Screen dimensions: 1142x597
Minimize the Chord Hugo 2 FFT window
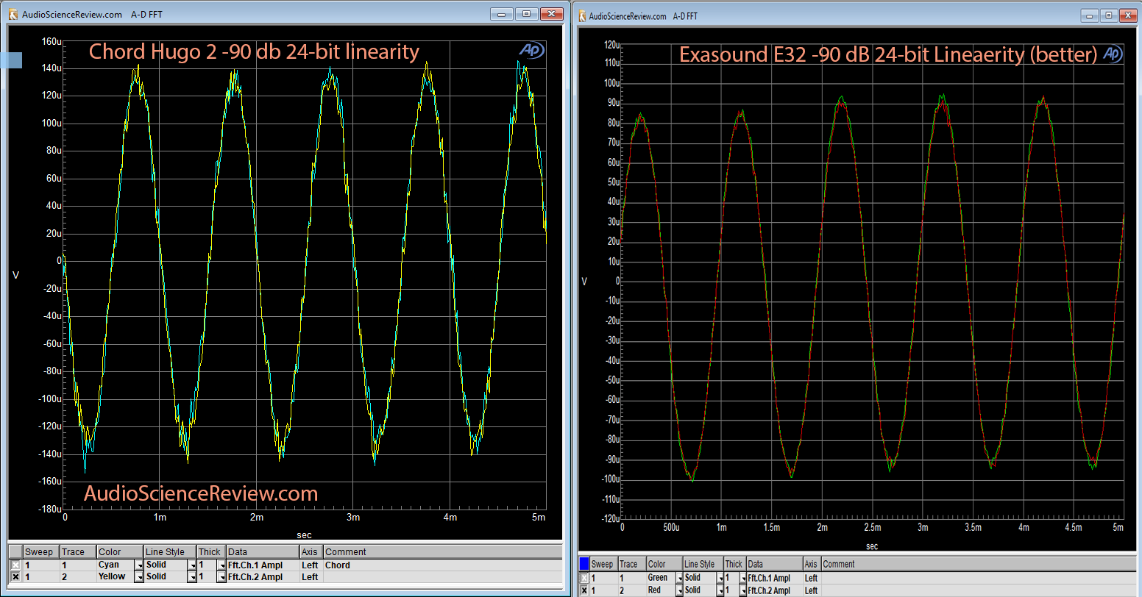coord(503,14)
